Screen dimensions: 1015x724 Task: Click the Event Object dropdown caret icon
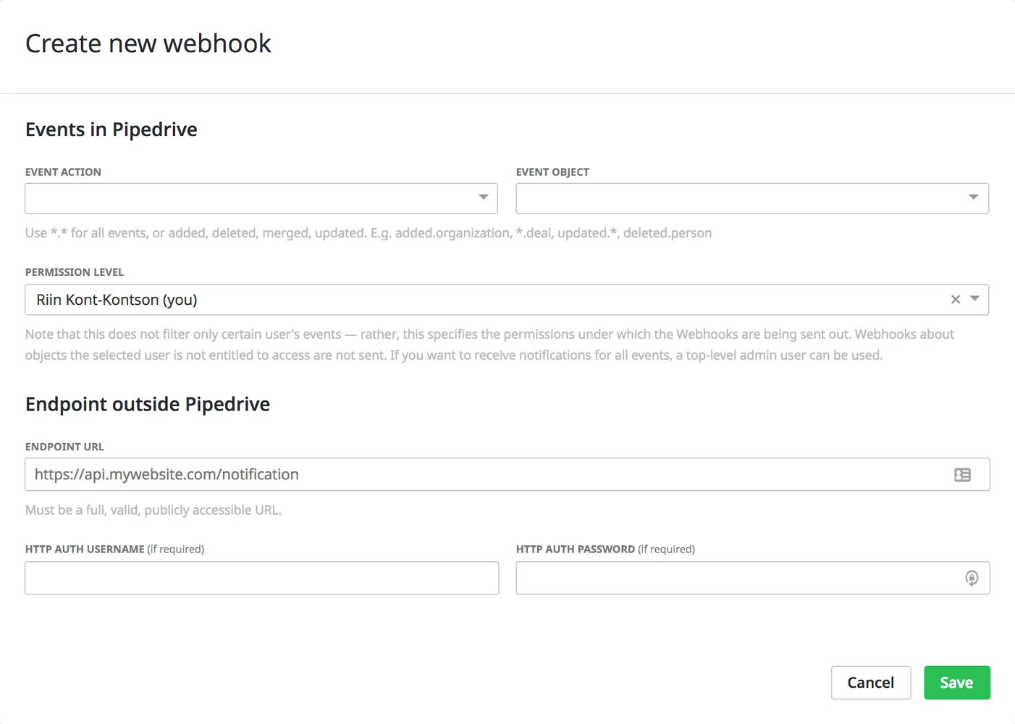pyautogui.click(x=974, y=198)
